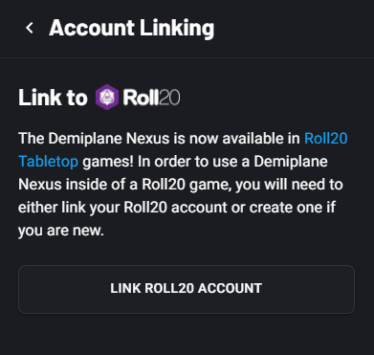The width and height of the screenshot is (374, 355).
Task: Click the d20 icon in the Roll20 logo
Action: 107,98
